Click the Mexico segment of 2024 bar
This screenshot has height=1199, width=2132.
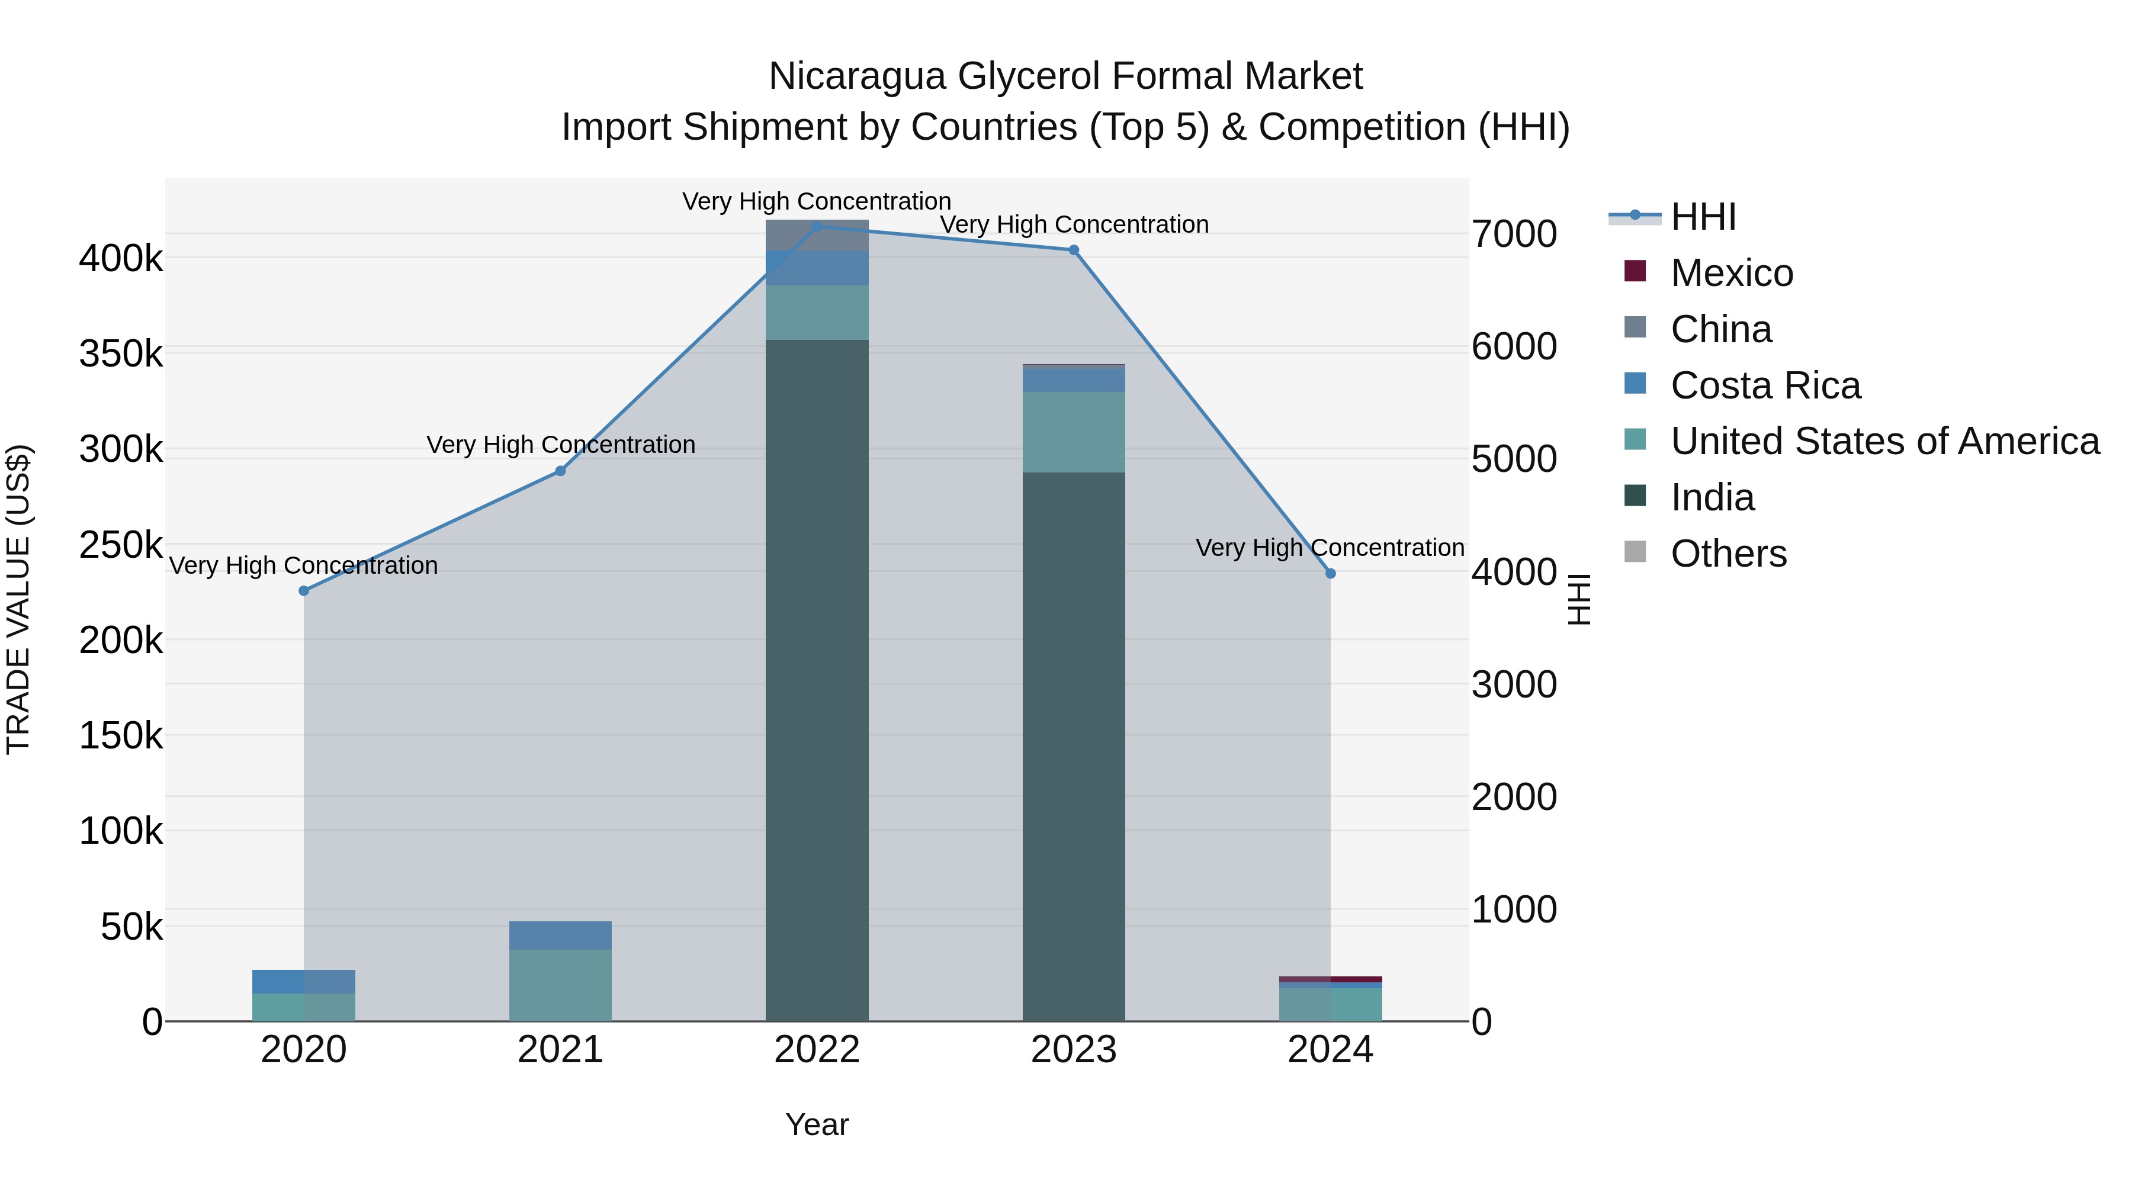[x=1331, y=980]
